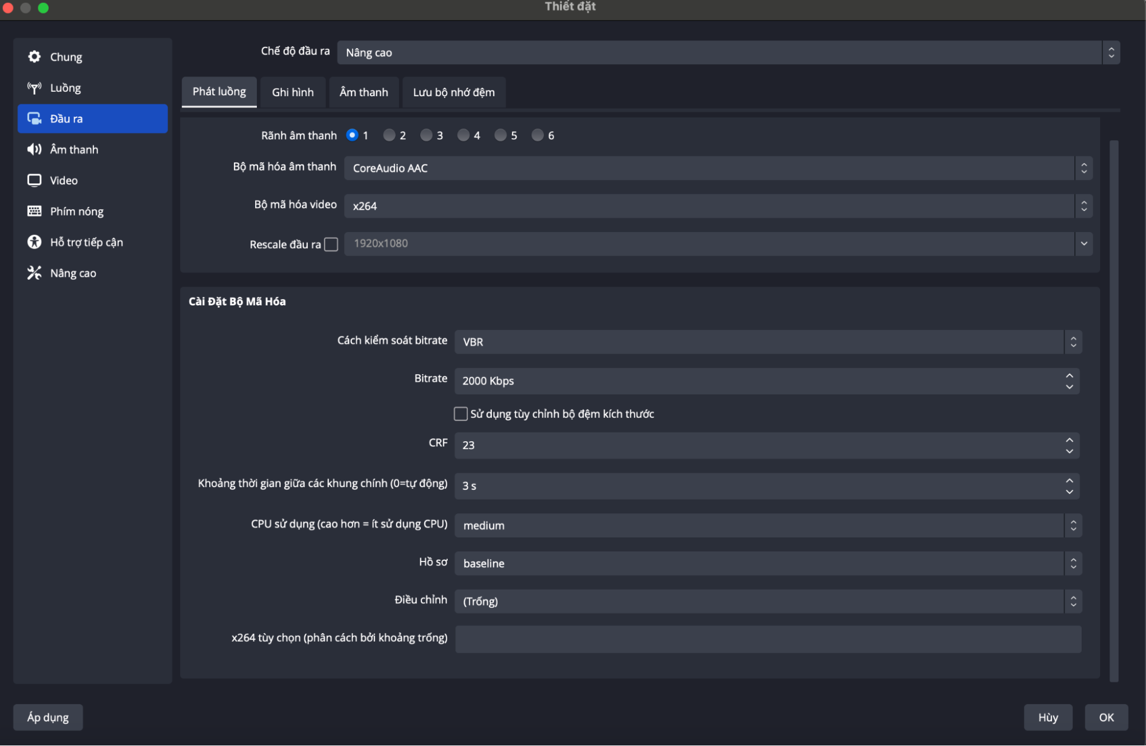The width and height of the screenshot is (1146, 746).
Task: Increase the Bitrate value with up arrow
Action: [1069, 375]
